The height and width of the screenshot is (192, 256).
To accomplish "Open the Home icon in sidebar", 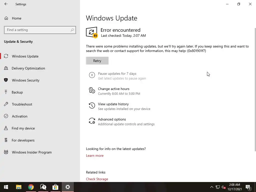I will [6, 18].
